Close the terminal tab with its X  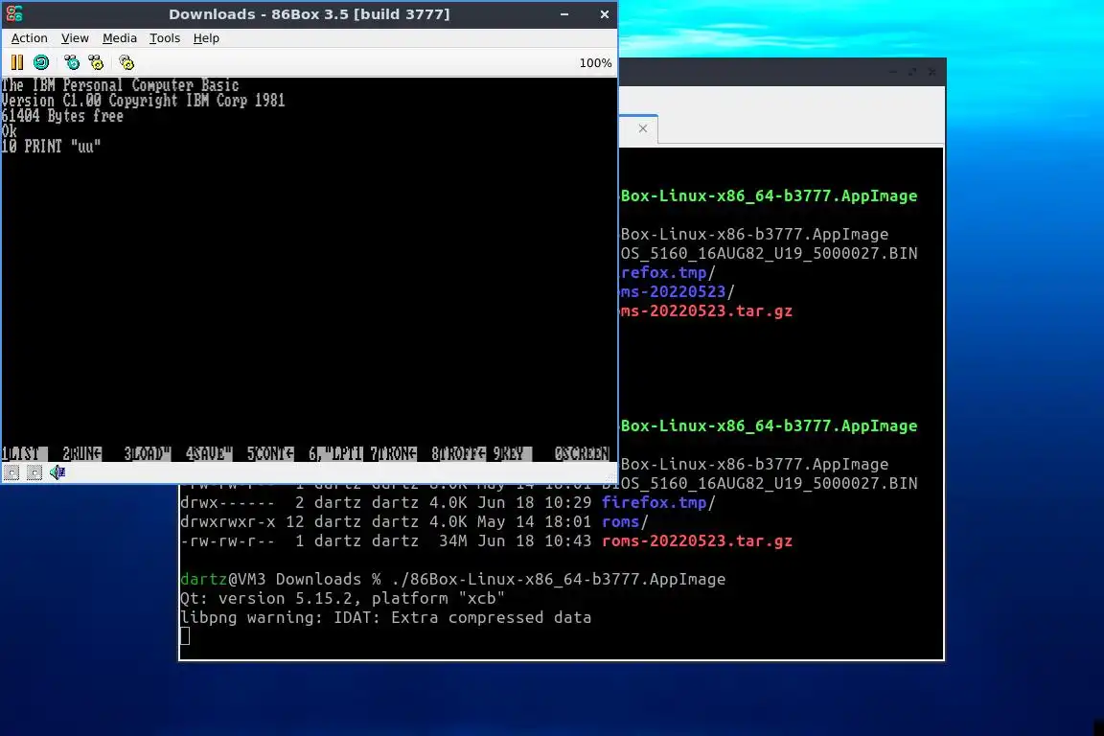tap(643, 128)
